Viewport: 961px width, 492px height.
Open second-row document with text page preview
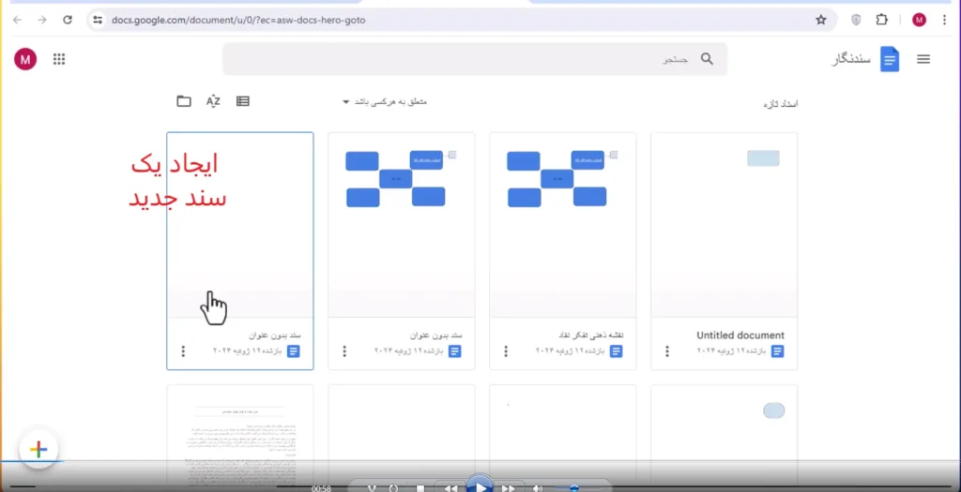point(239,428)
